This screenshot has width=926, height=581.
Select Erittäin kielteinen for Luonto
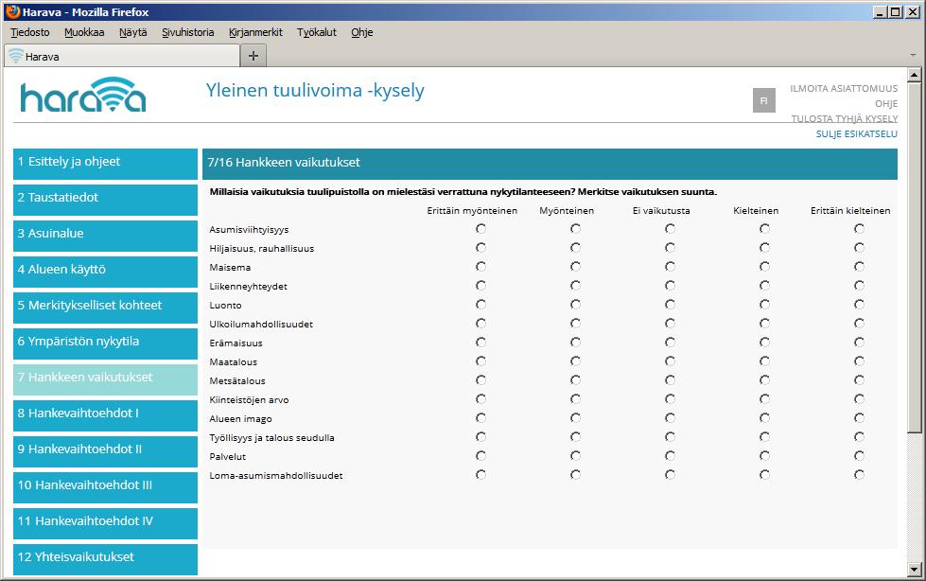(x=859, y=305)
